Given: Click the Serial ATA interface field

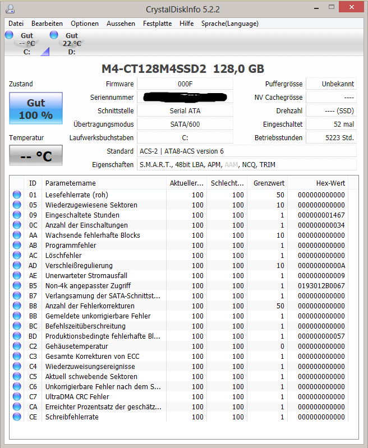Looking at the screenshot, I should pyautogui.click(x=185, y=111).
